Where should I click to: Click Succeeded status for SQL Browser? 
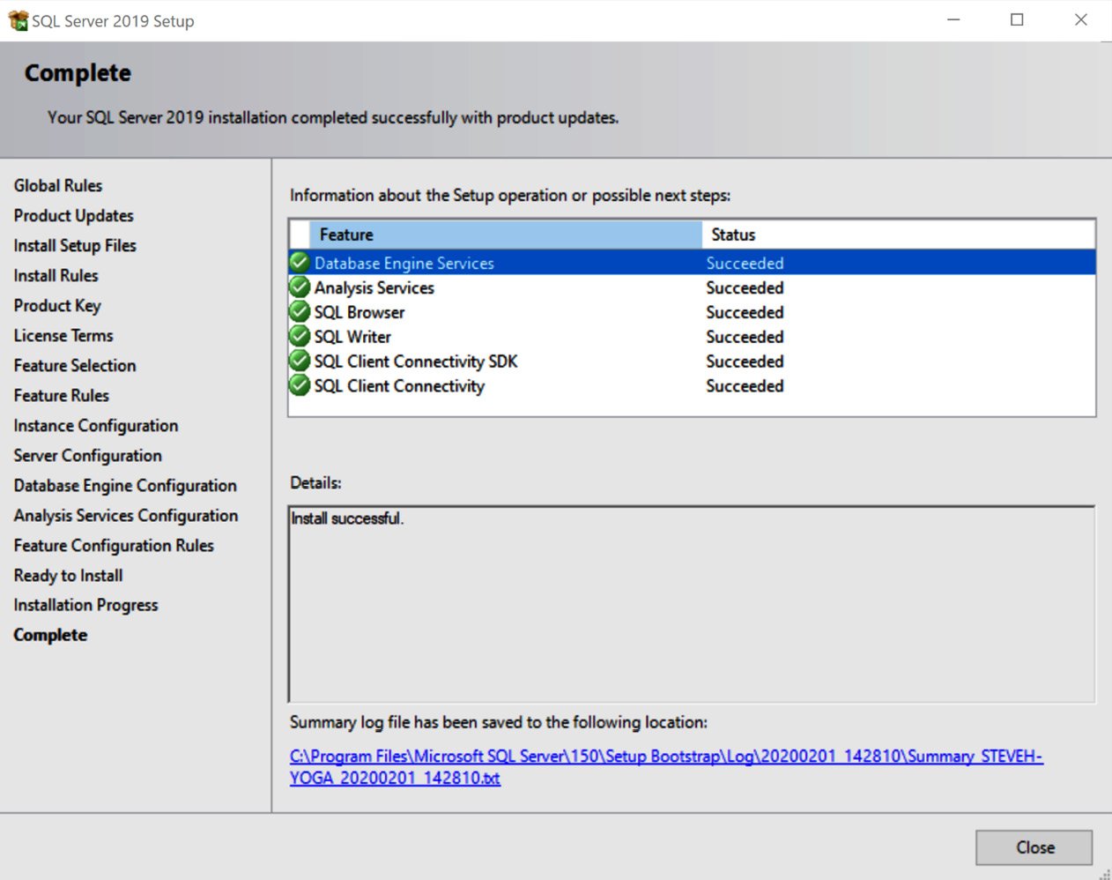pos(745,312)
